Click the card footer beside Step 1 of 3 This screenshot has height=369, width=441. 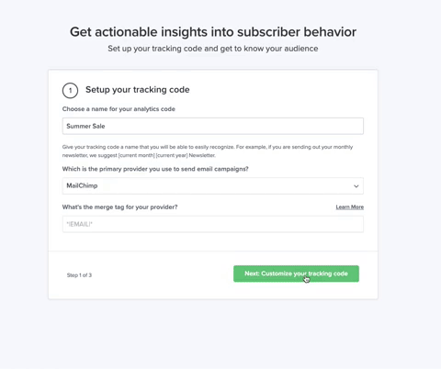163,275
